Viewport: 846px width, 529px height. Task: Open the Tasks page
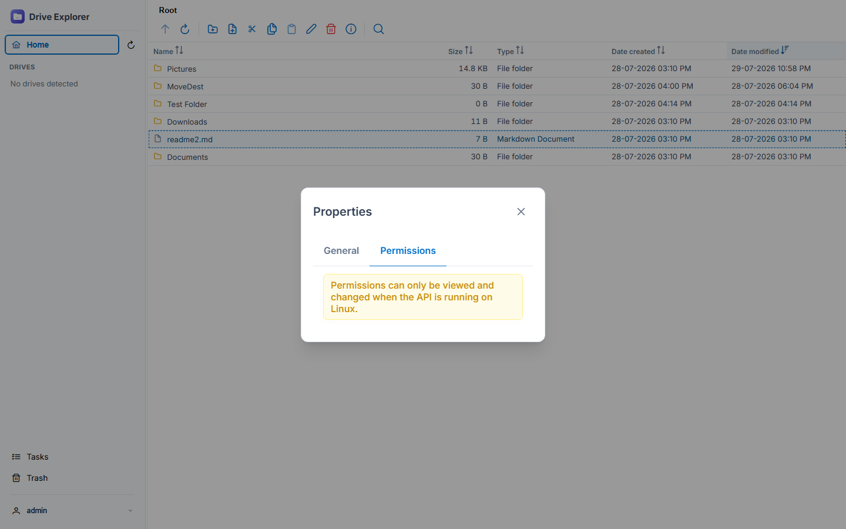tap(38, 457)
